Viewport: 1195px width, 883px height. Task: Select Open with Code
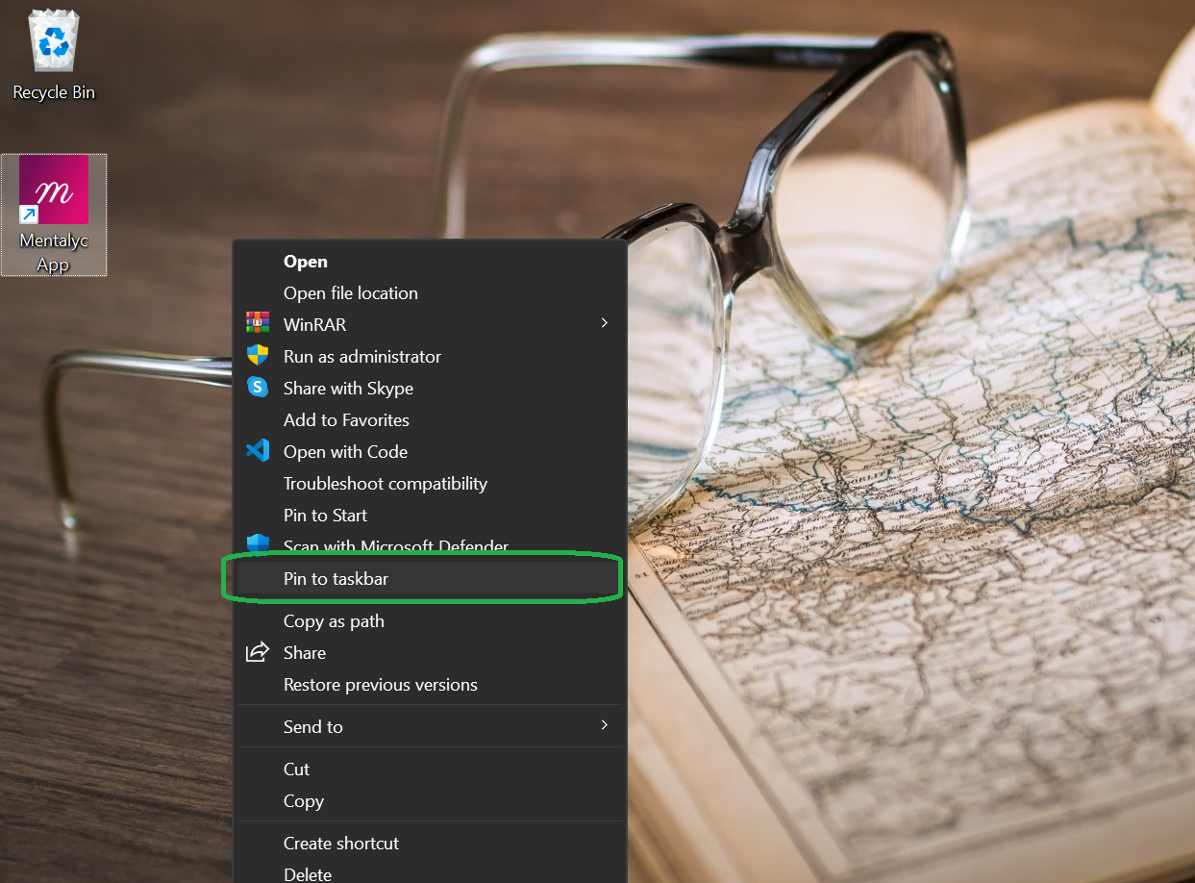click(430, 452)
